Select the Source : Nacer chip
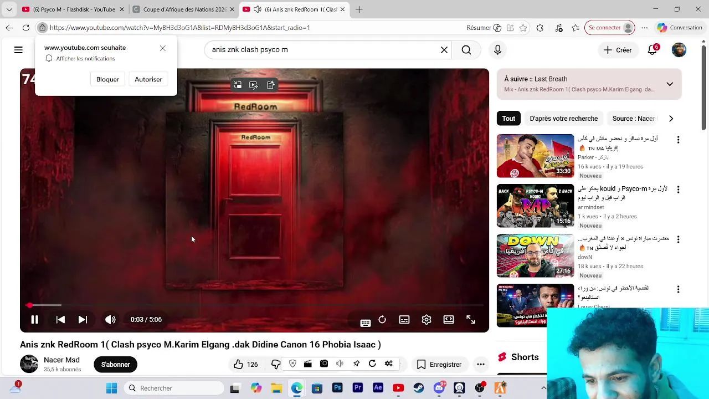709x399 pixels. [x=634, y=118]
